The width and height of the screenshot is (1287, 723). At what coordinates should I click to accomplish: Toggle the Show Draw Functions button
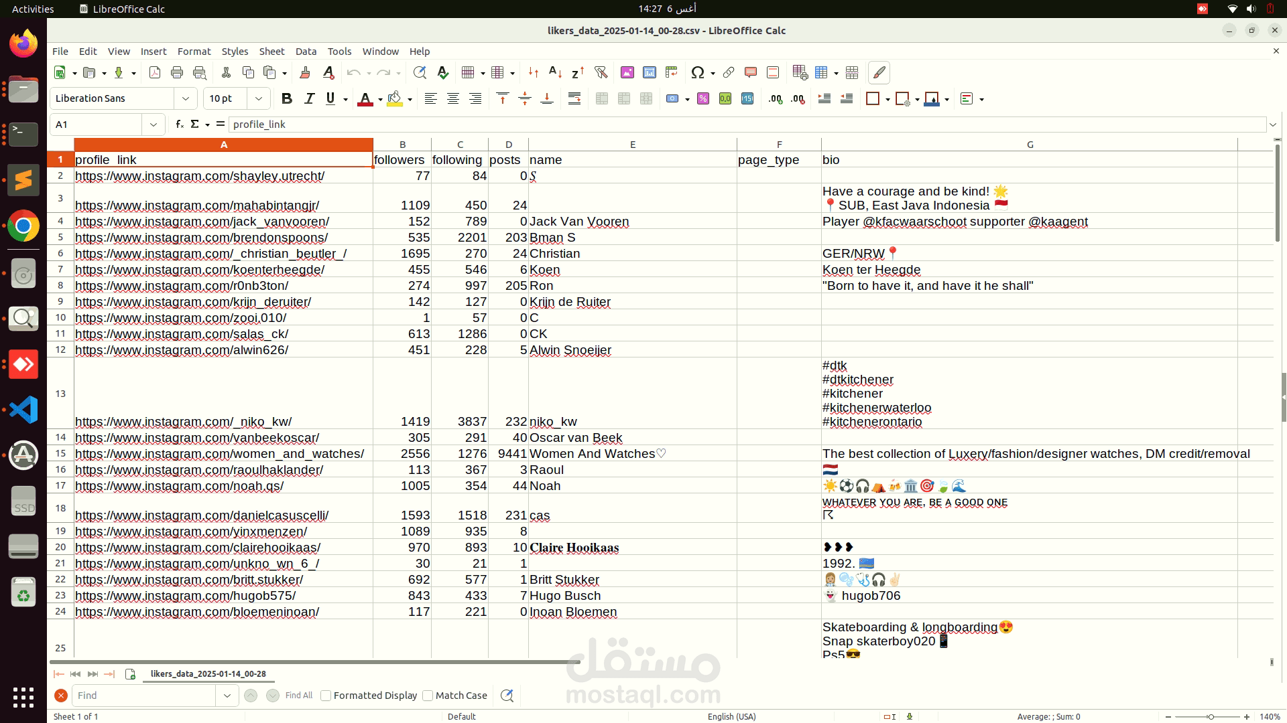(879, 73)
